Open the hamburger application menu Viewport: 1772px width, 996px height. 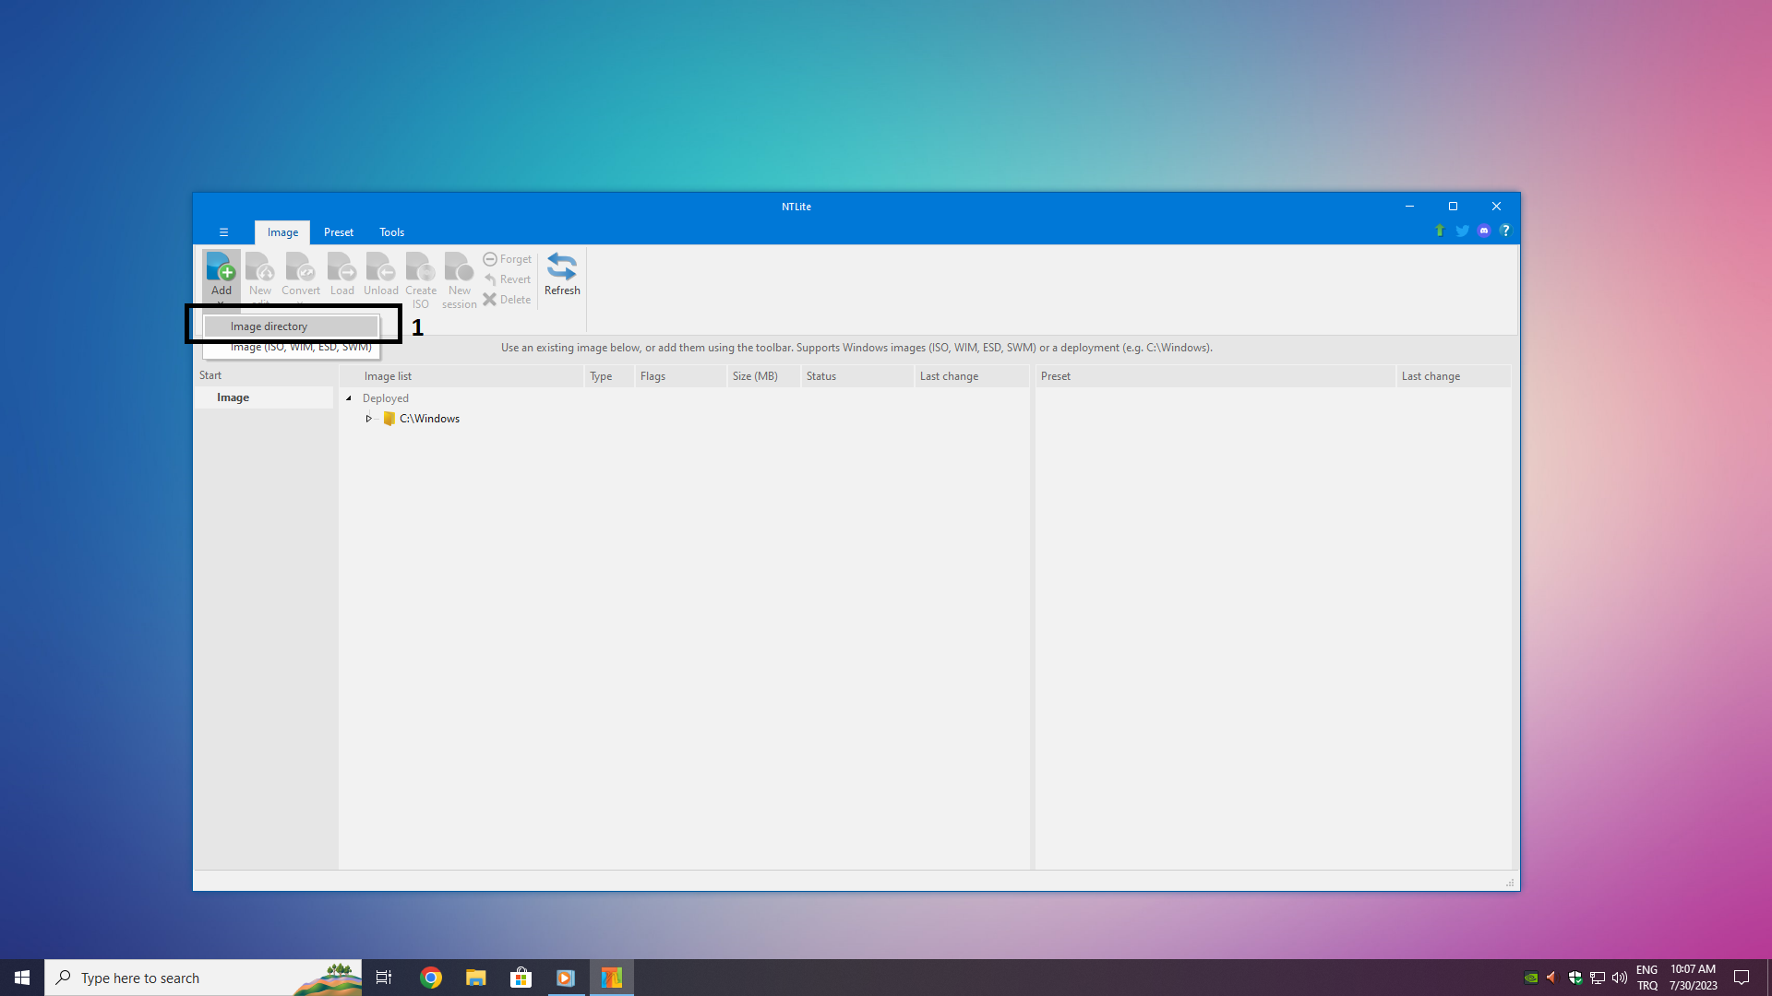tap(223, 232)
